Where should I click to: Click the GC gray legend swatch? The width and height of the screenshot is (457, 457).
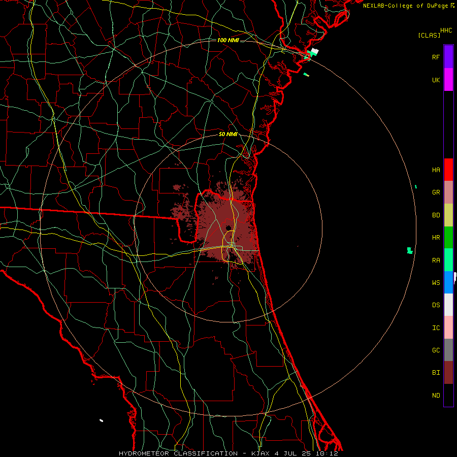448,350
